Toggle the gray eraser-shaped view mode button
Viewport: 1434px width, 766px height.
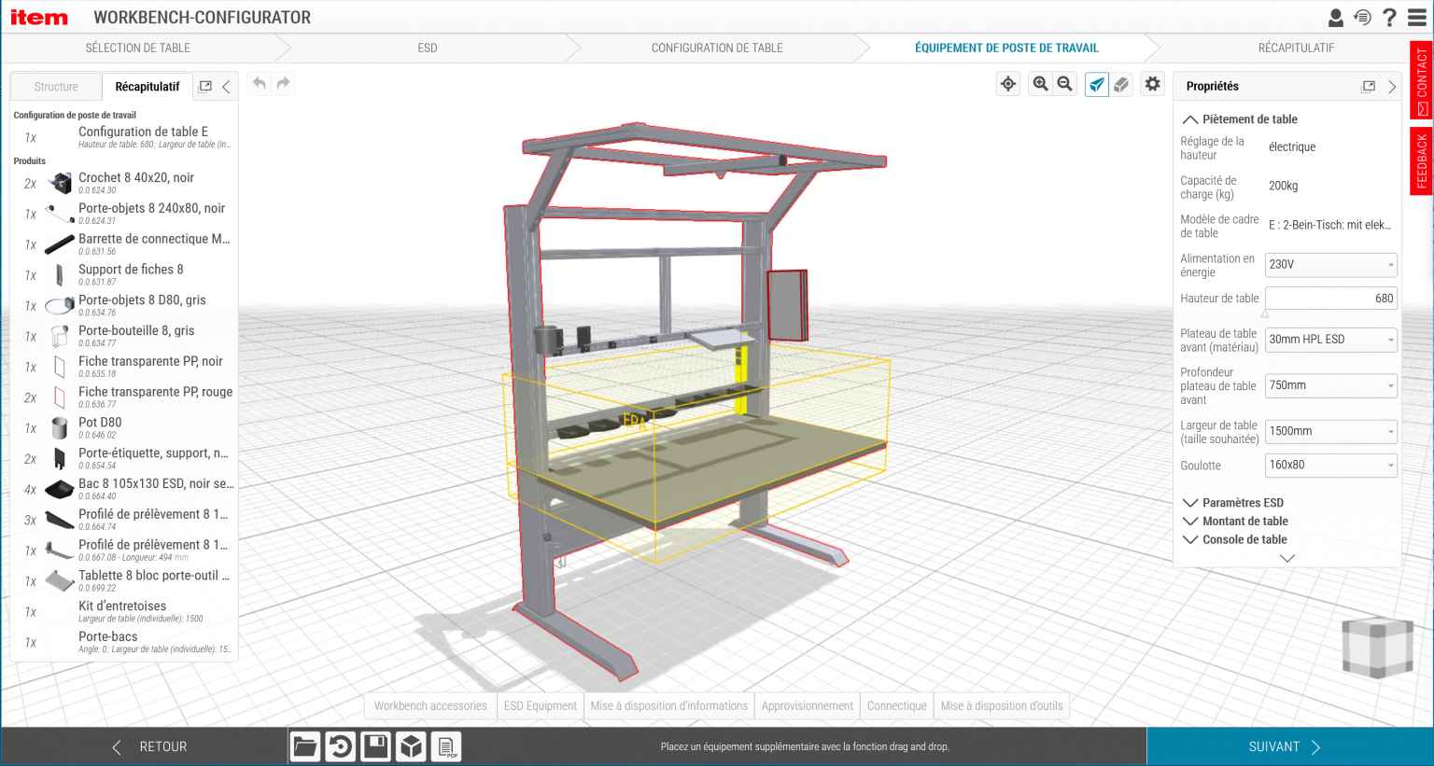1121,84
